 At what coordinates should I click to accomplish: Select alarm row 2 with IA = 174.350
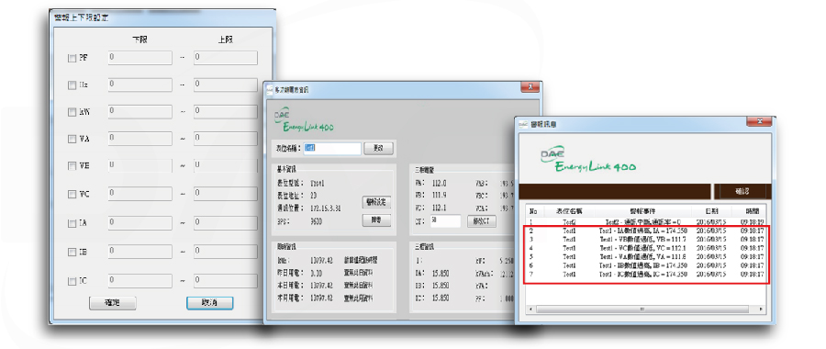[646, 231]
